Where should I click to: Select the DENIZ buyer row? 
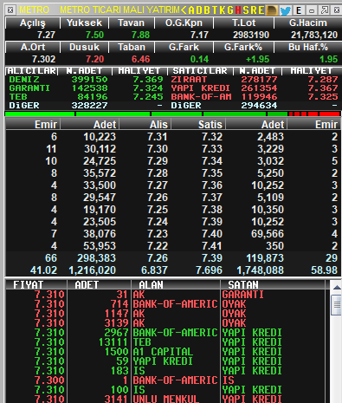click(86, 80)
